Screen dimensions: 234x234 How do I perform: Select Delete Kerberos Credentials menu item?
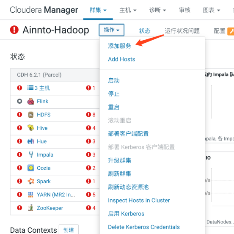(x=144, y=227)
